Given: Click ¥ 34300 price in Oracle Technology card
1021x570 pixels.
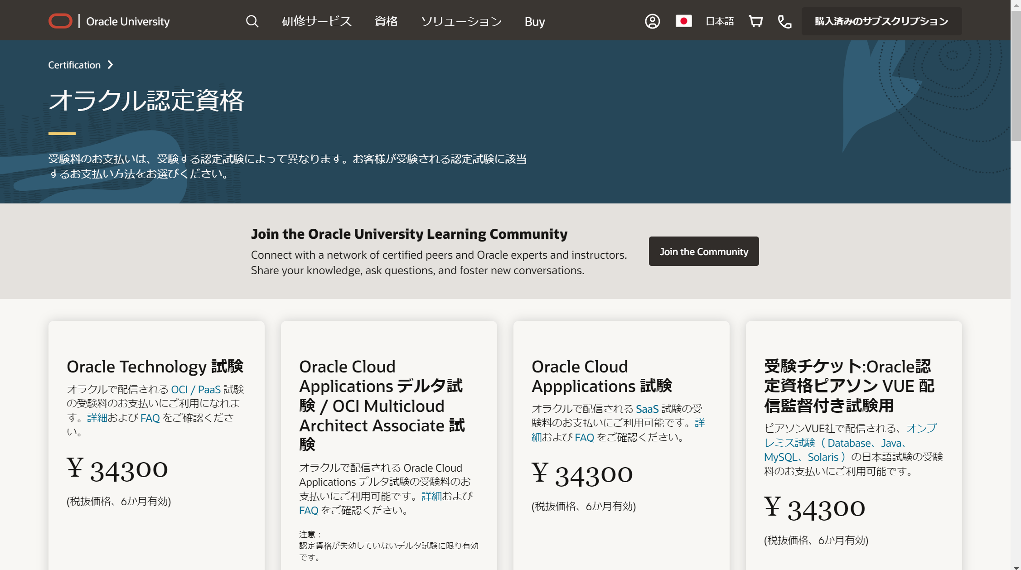Looking at the screenshot, I should 117,470.
